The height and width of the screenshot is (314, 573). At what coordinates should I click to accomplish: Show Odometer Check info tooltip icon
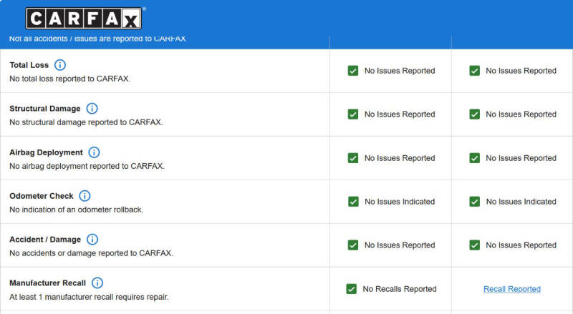pos(85,196)
